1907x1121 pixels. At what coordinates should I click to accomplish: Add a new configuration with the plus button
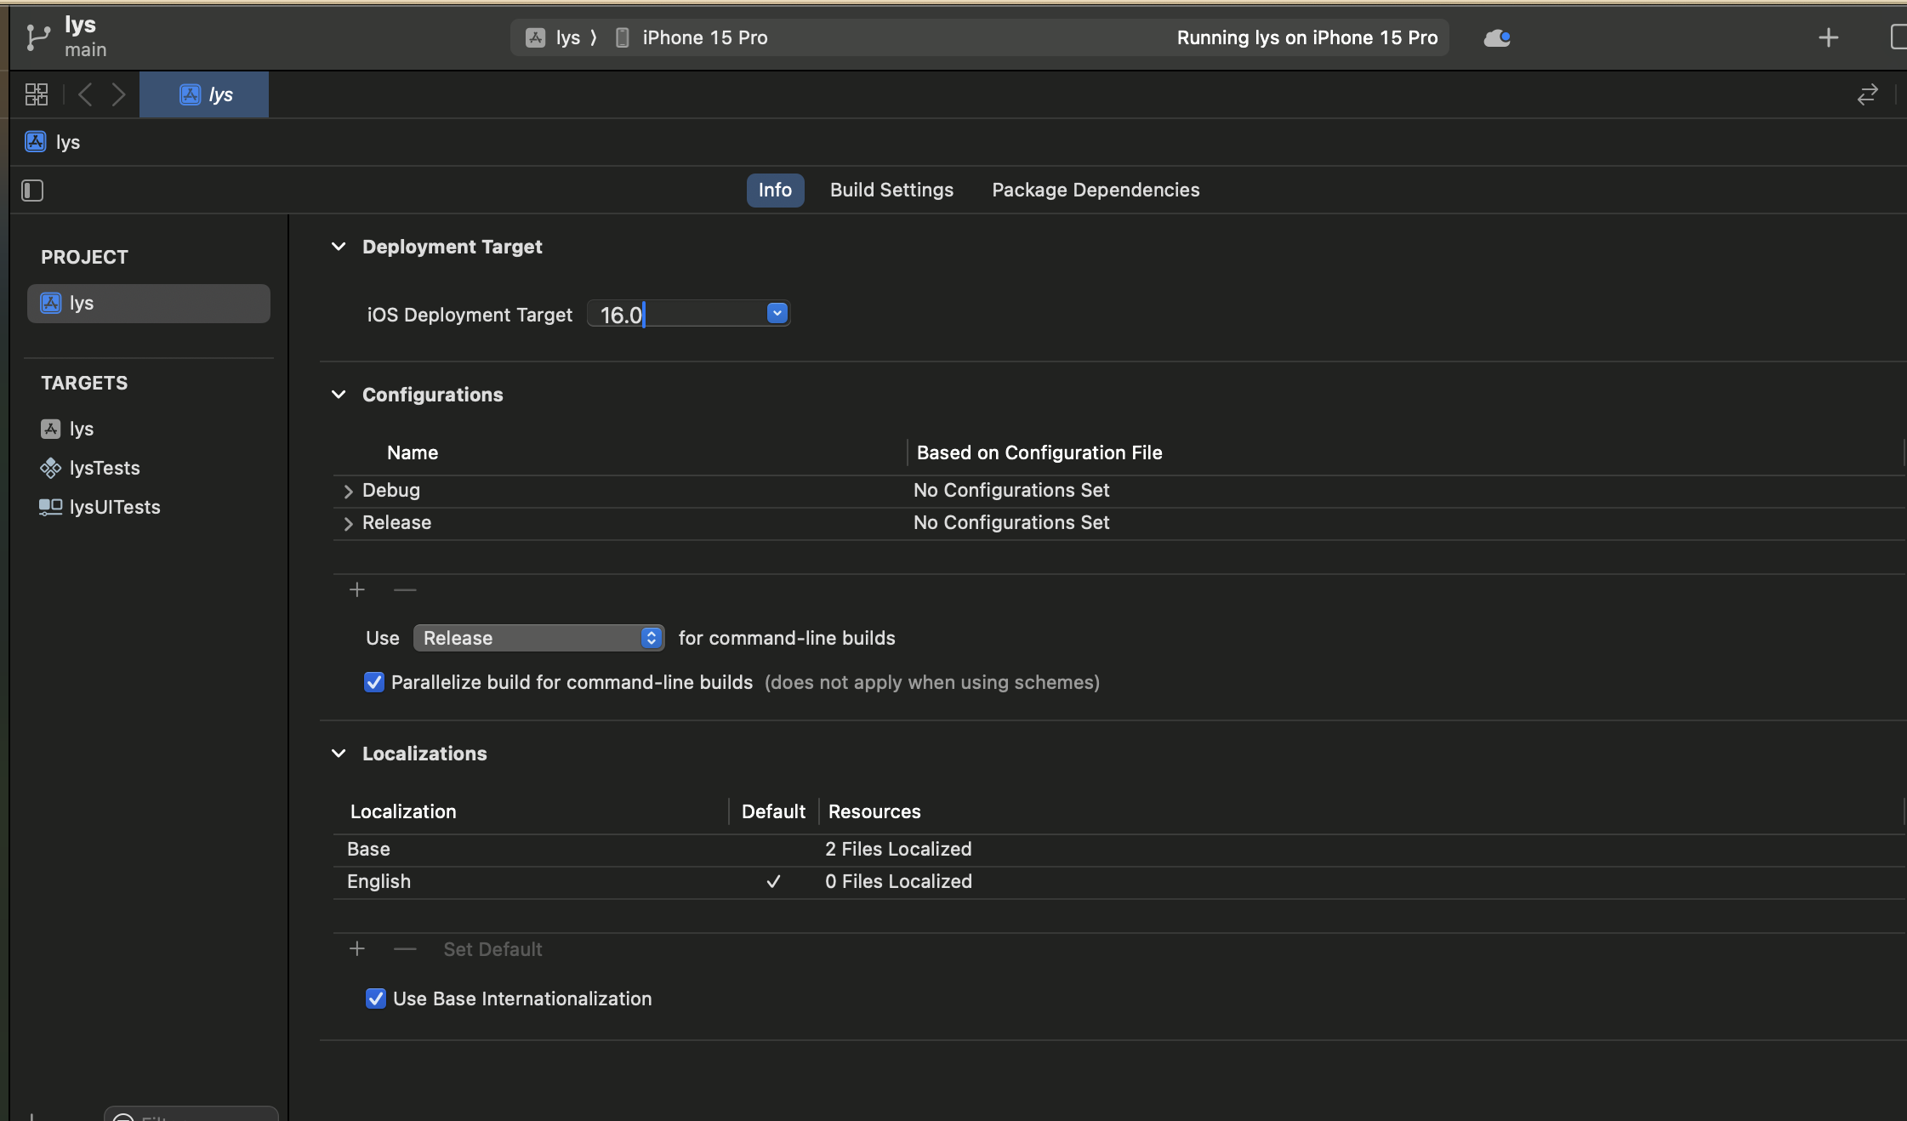click(x=357, y=589)
